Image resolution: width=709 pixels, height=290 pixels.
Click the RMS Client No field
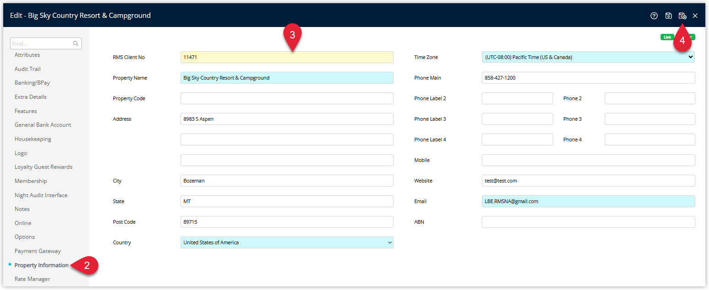(287, 57)
